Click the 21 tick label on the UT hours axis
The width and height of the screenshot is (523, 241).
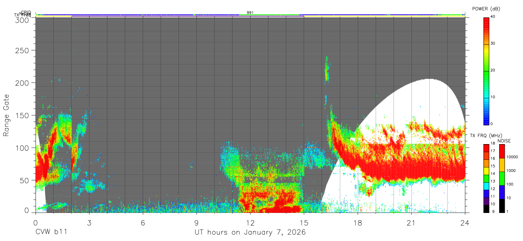pyautogui.click(x=411, y=222)
